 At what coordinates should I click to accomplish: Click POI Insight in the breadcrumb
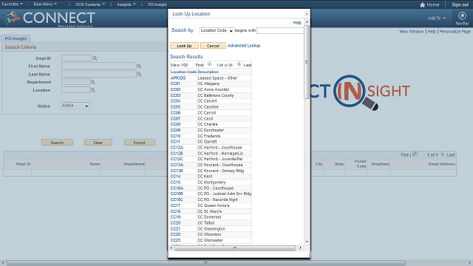point(157,4)
